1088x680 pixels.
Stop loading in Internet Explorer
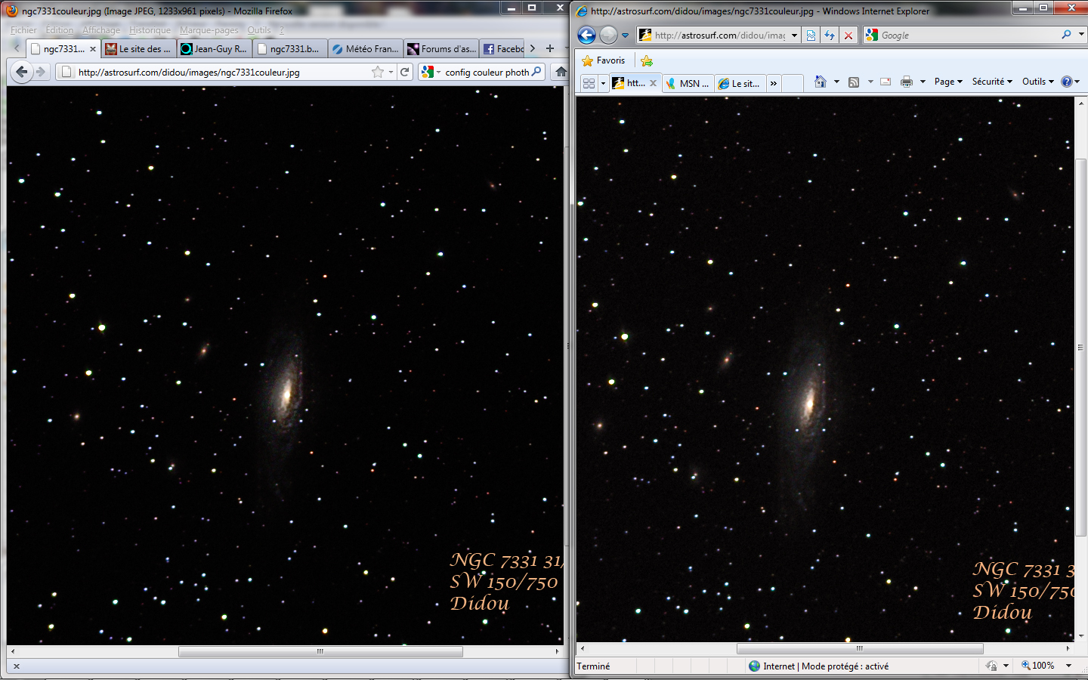[x=848, y=35]
